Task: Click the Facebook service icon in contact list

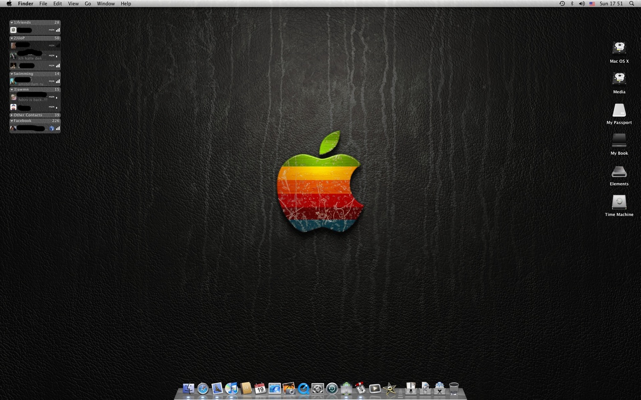Action: point(52,129)
